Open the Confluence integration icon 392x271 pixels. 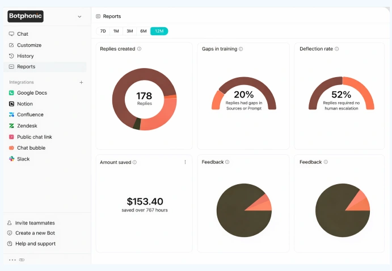point(11,115)
